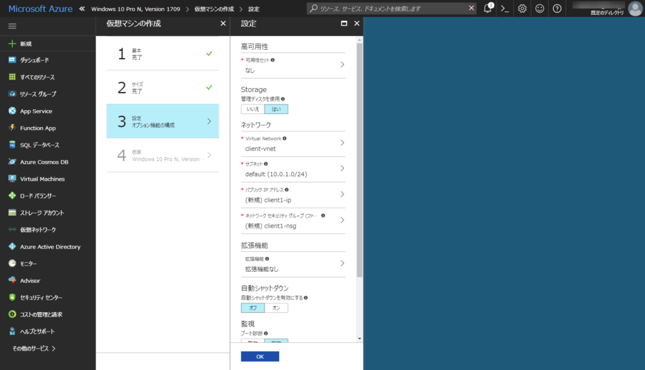The image size is (645, 370).
Task: Click info icon next to 可用性セット
Action: (273, 60)
